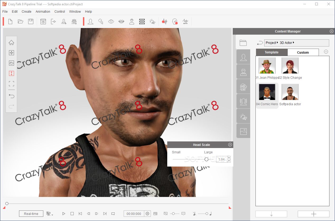
Task: Adjust the audio volume slider
Action: [x=207, y=214]
